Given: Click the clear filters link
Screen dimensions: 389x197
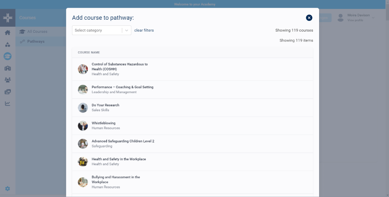Looking at the screenshot, I should 144,30.
